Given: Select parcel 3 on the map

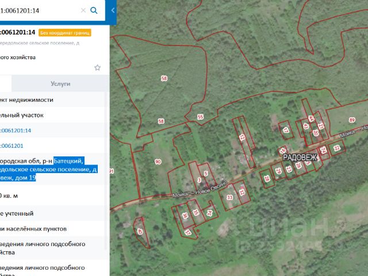Looking at the screenshot, I should (200, 180).
